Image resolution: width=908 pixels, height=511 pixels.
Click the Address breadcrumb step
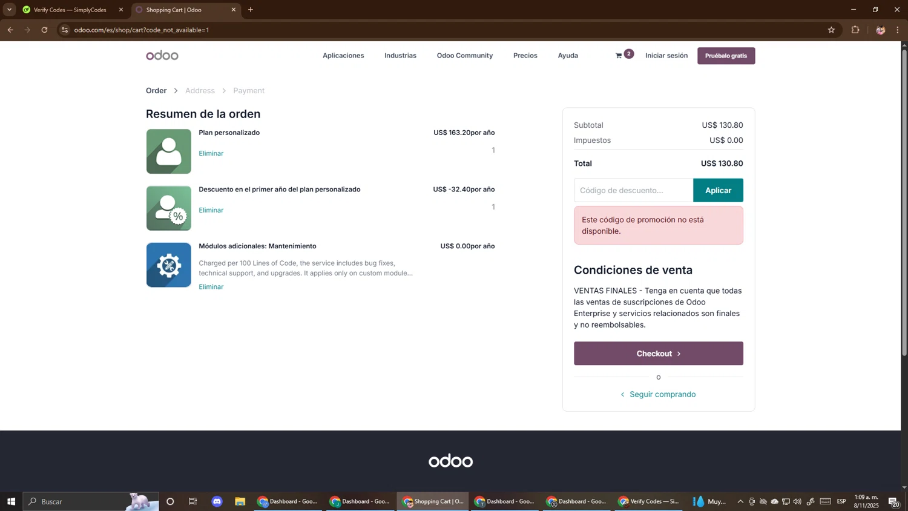tap(200, 91)
